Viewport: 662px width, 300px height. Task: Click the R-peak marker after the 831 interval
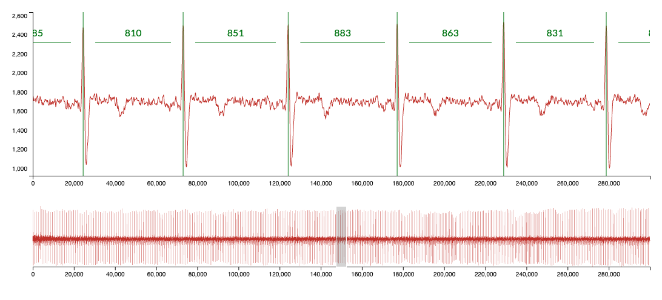tap(606, 91)
